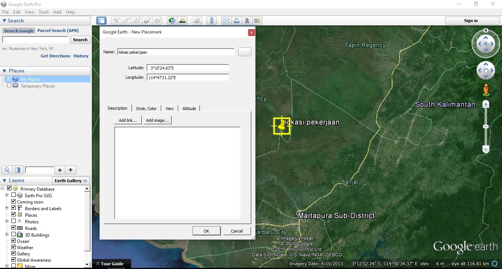Click the Street View pegman icon
This screenshot has height=269, width=502.
[x=486, y=90]
